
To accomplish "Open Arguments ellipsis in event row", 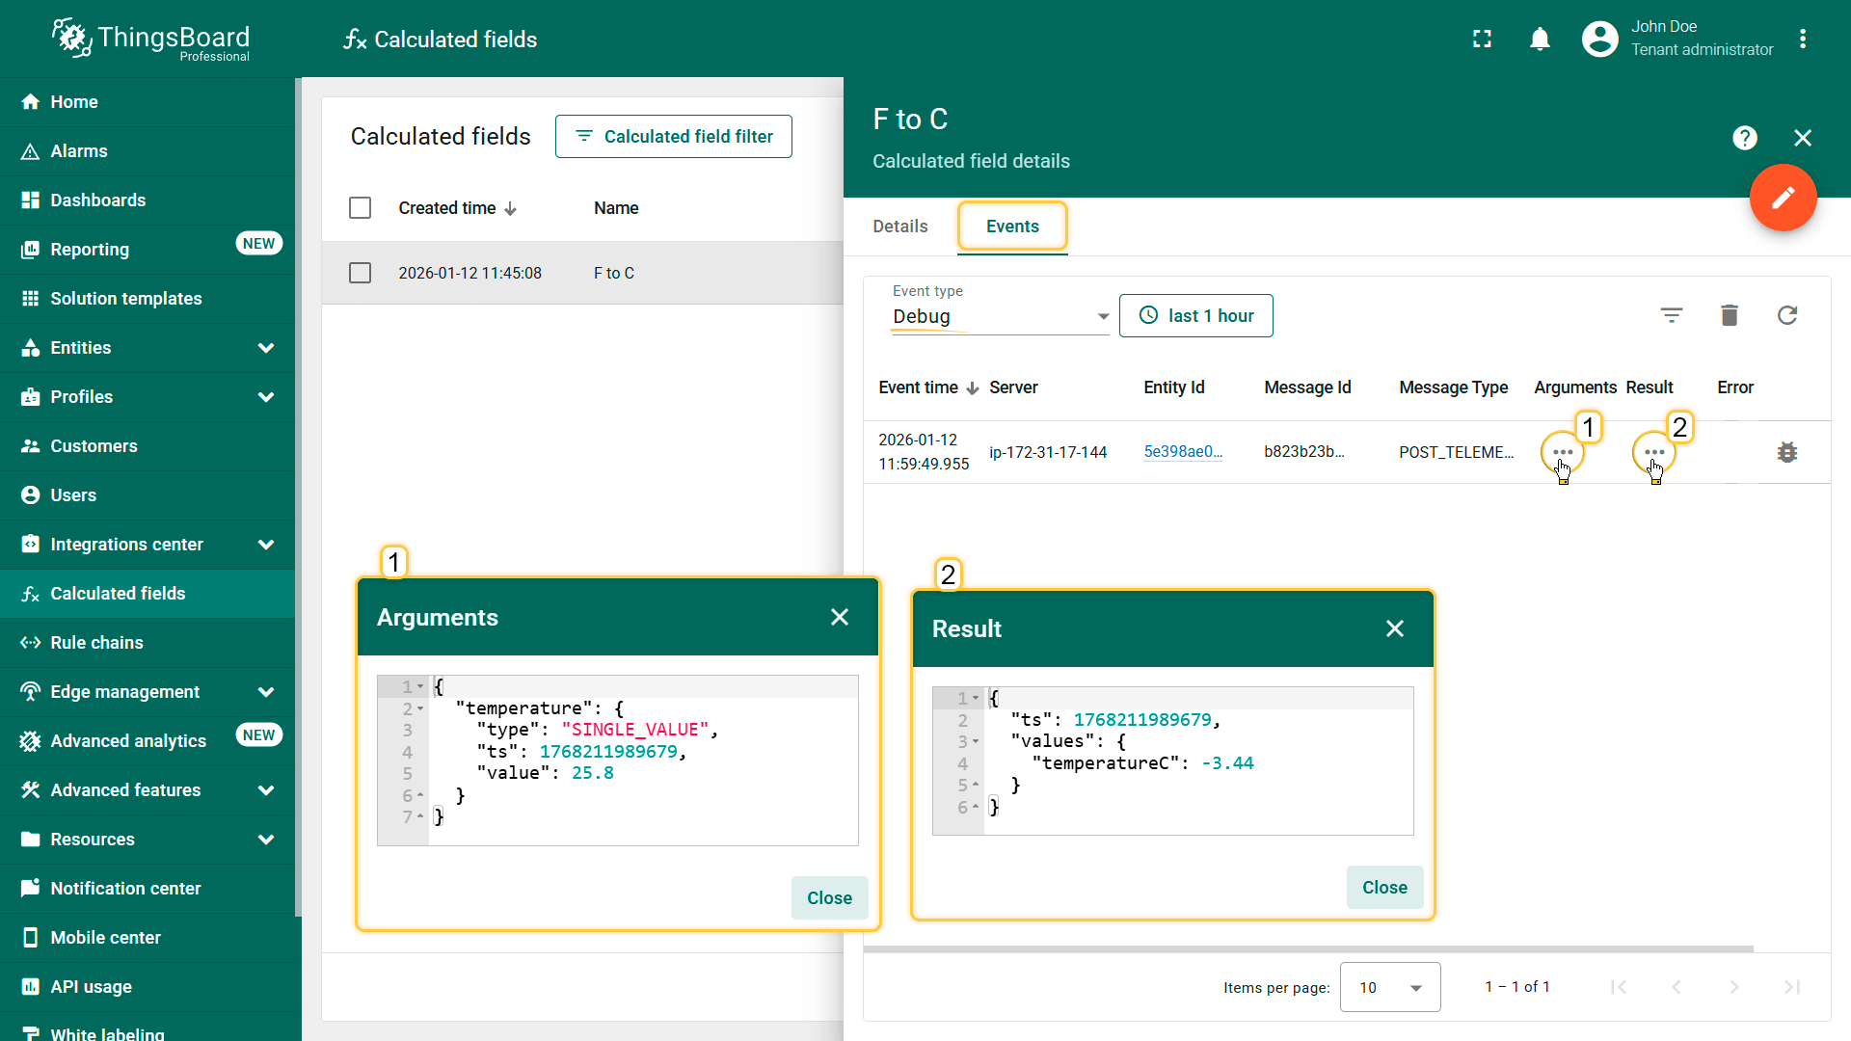I will [1562, 452].
